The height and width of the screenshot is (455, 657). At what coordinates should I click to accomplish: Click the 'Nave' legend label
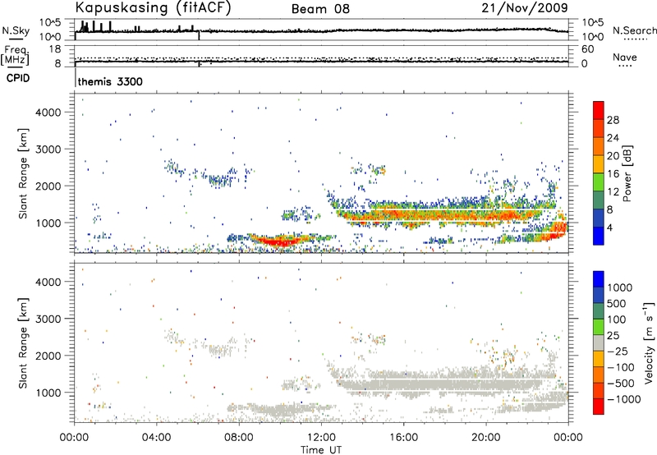click(624, 57)
